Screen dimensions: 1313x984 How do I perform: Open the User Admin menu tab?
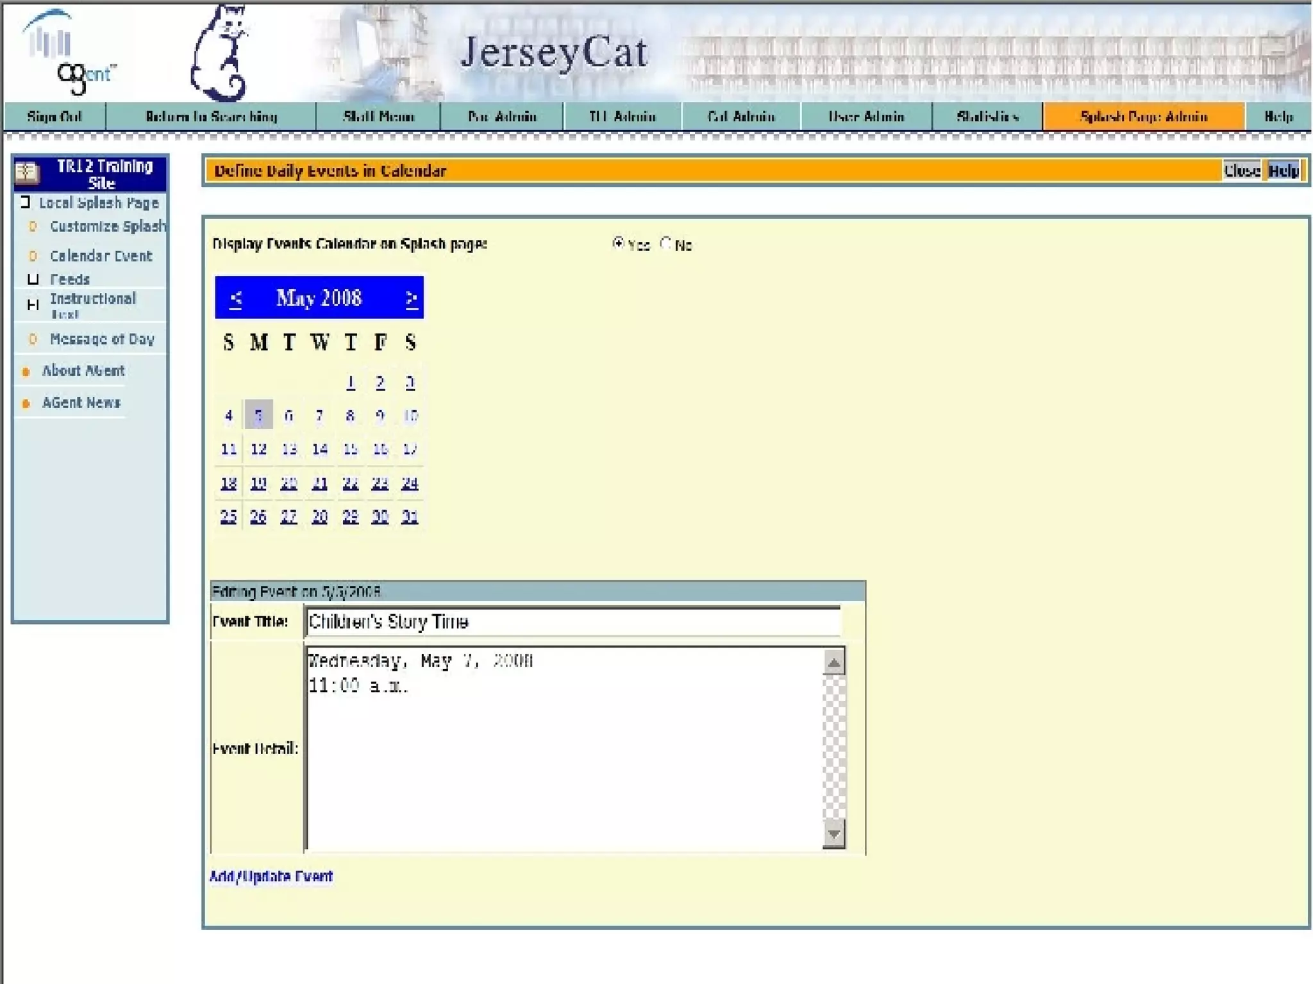[866, 117]
